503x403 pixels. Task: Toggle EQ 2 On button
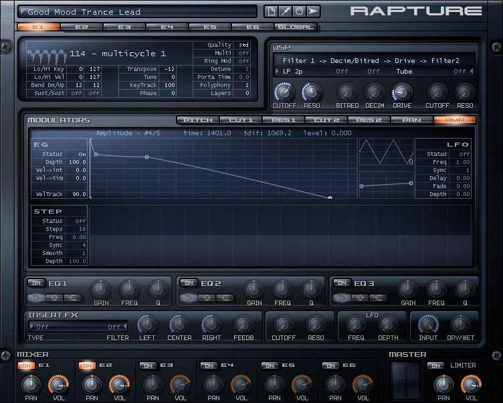[x=189, y=283]
